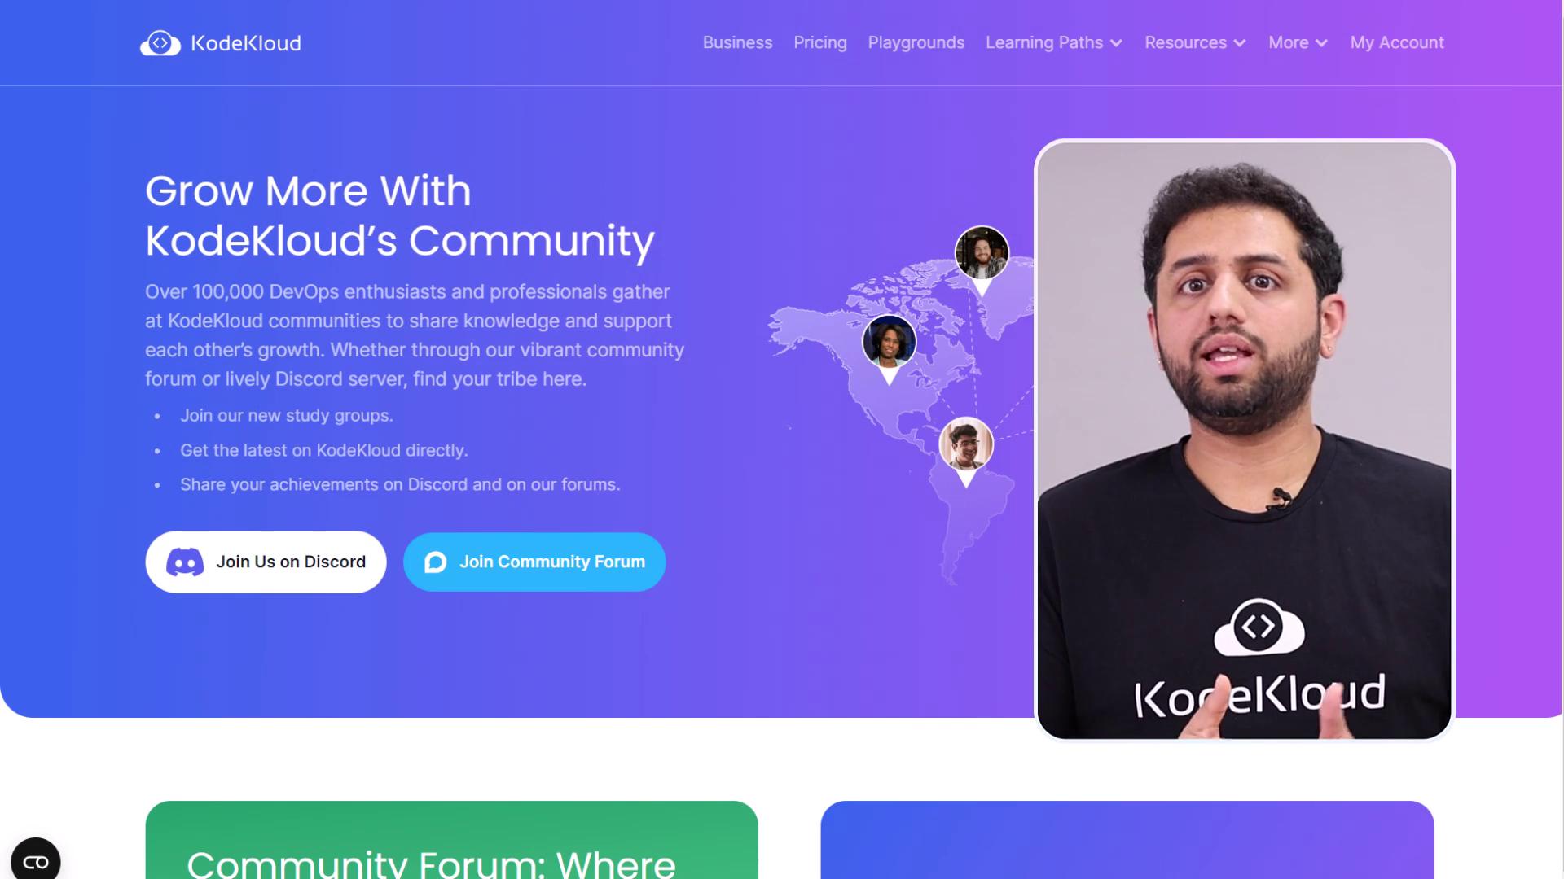Go to the Playgrounds page
The width and height of the screenshot is (1564, 879).
(916, 42)
